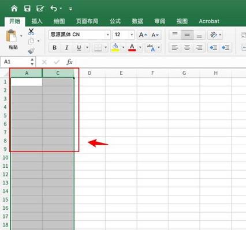Open the font name box 思源黑体 CN

(79, 35)
